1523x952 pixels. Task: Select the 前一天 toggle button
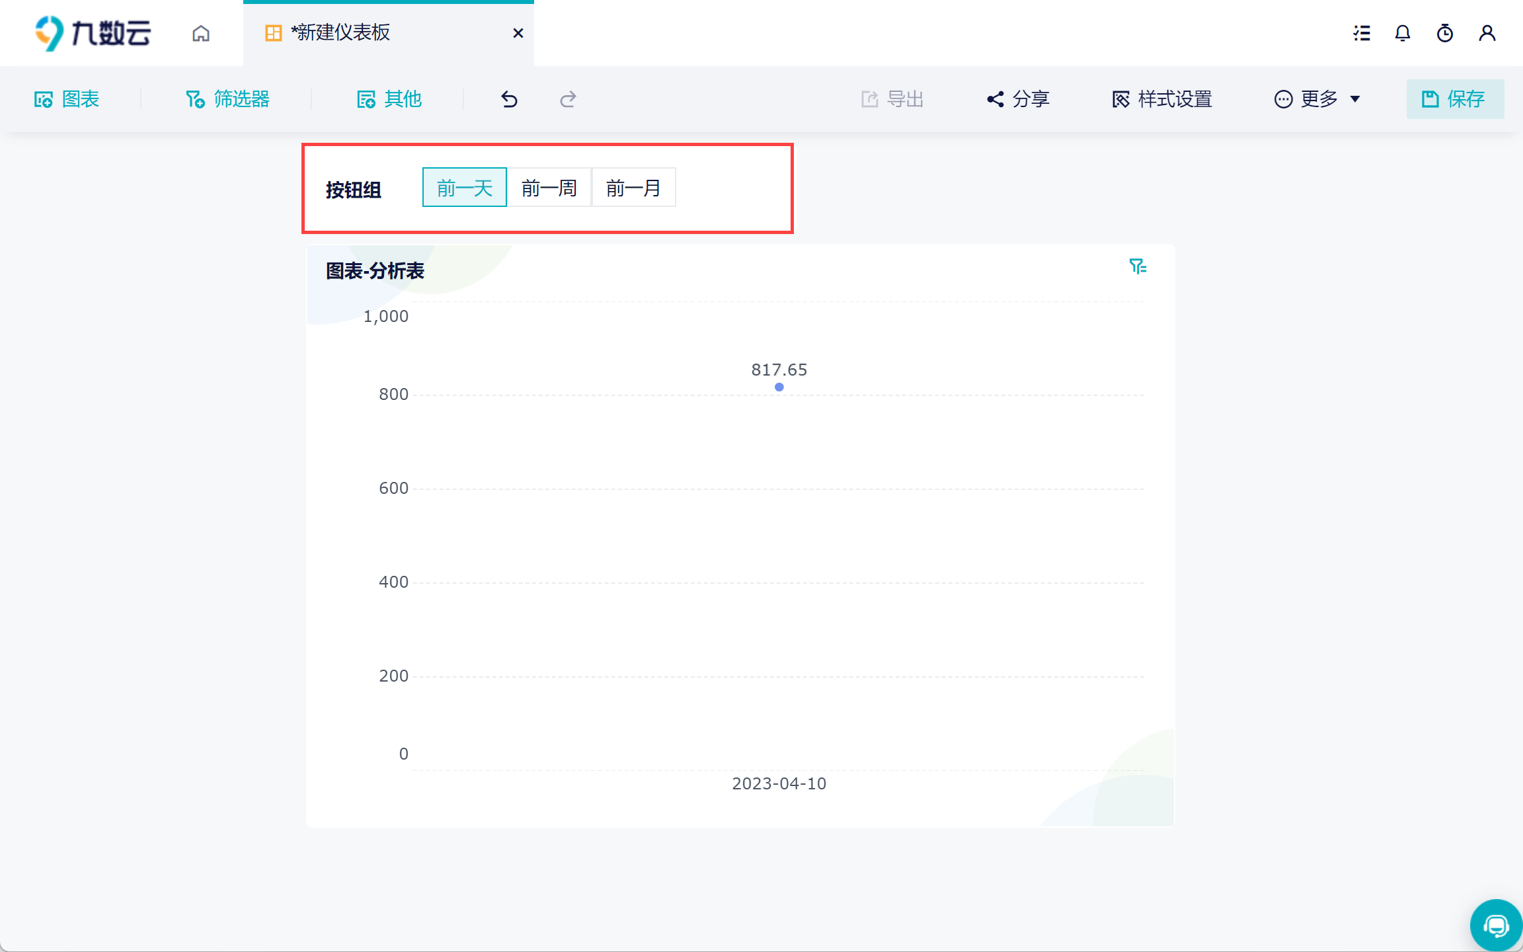465,188
